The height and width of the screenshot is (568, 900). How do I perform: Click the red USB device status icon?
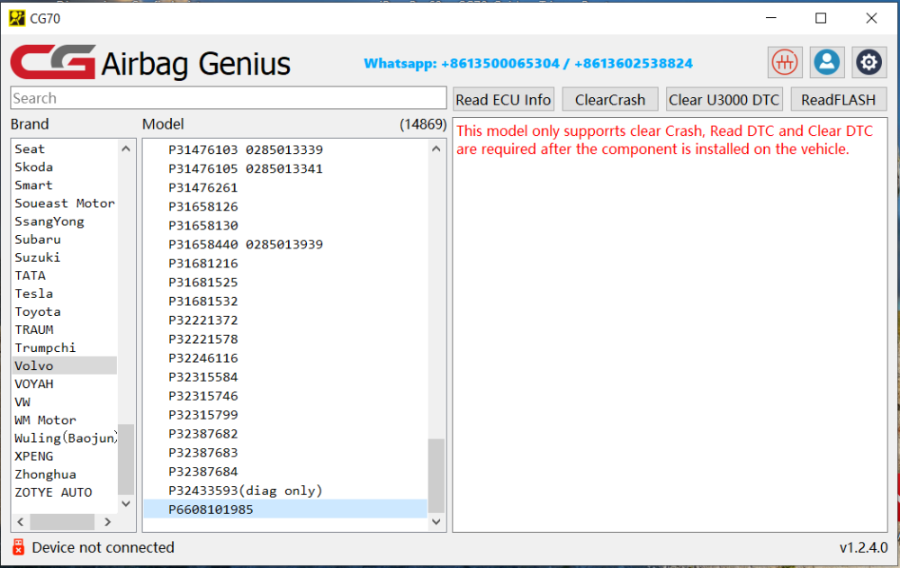(18, 547)
